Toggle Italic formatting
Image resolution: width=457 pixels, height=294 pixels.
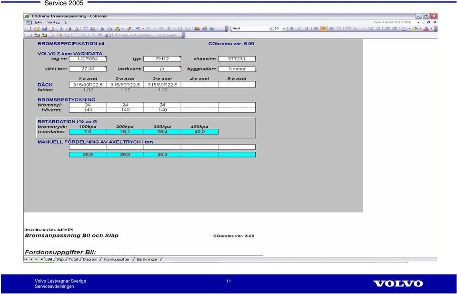299,29
